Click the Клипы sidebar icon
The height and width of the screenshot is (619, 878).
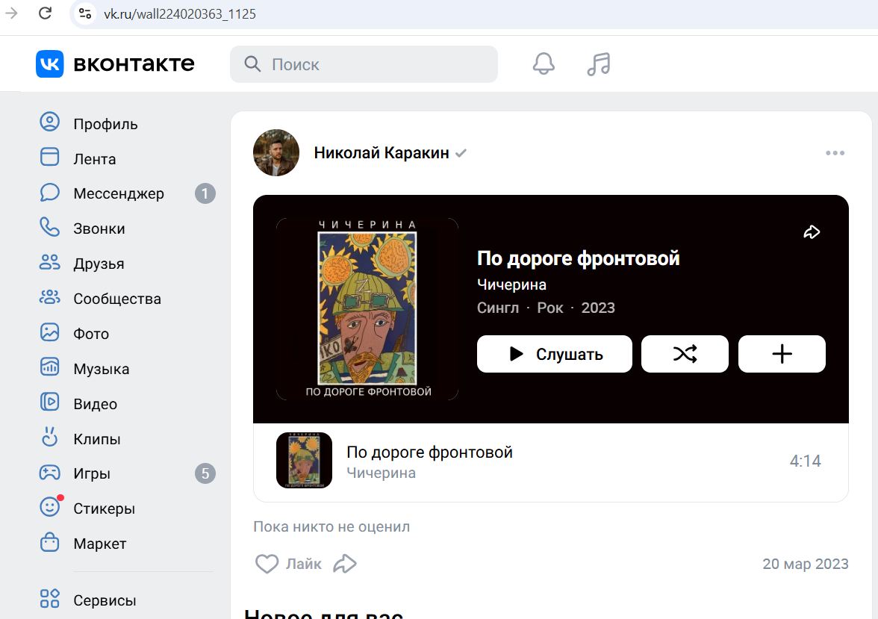(49, 437)
